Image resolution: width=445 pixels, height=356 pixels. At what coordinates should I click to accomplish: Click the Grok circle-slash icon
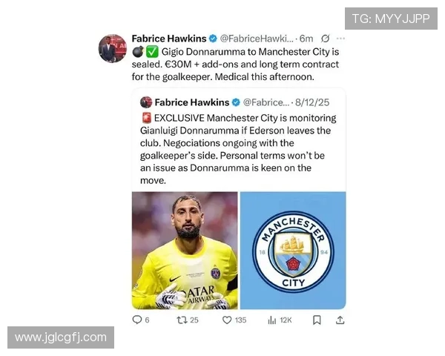[326, 39]
